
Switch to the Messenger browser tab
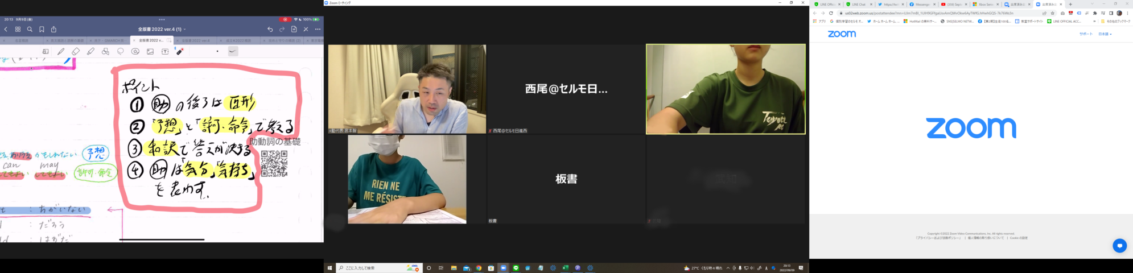[x=922, y=5]
